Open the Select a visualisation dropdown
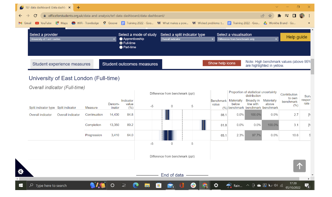 point(248,39)
